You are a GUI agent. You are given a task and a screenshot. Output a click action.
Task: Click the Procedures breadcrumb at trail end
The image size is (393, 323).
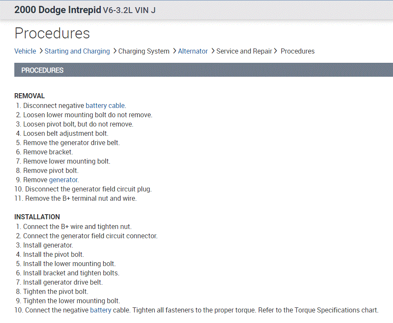(x=297, y=51)
